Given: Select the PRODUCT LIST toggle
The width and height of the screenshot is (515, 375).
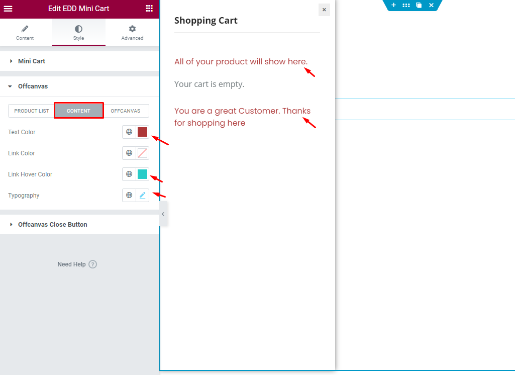Looking at the screenshot, I should point(32,111).
